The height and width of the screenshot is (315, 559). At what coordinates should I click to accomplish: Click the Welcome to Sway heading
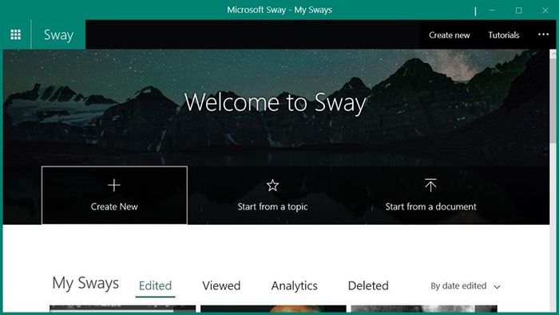tap(276, 103)
